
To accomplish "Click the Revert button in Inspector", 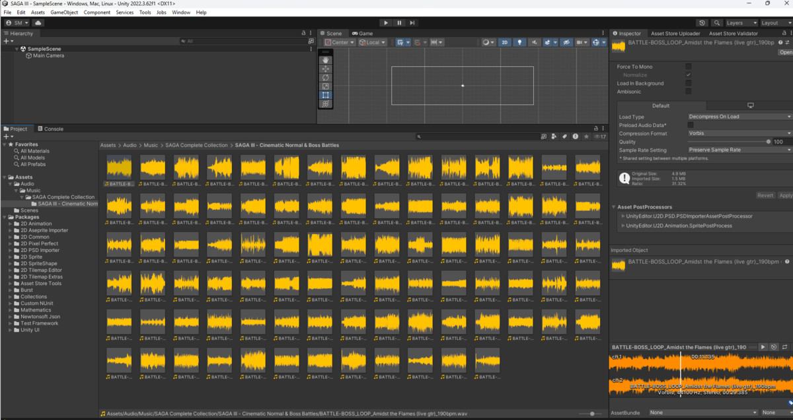I will tap(765, 196).
